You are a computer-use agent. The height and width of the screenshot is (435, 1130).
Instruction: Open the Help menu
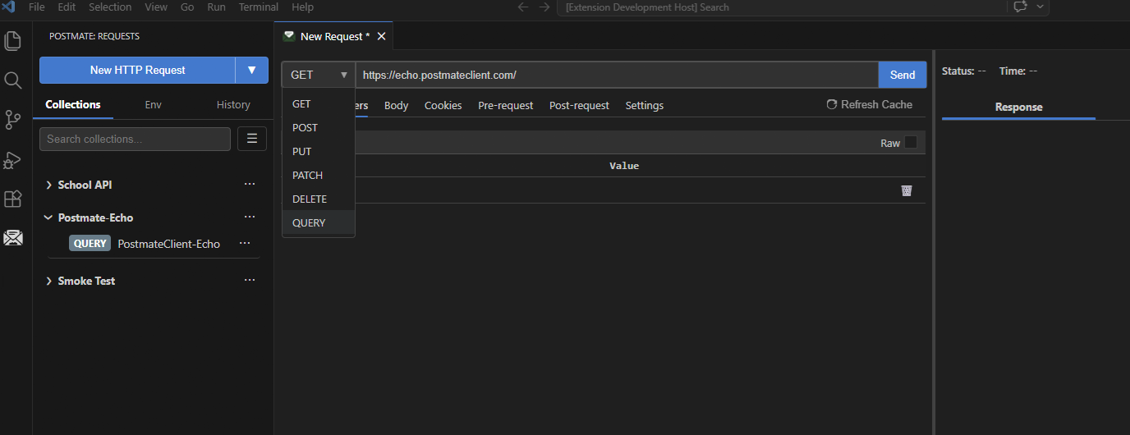pos(303,7)
